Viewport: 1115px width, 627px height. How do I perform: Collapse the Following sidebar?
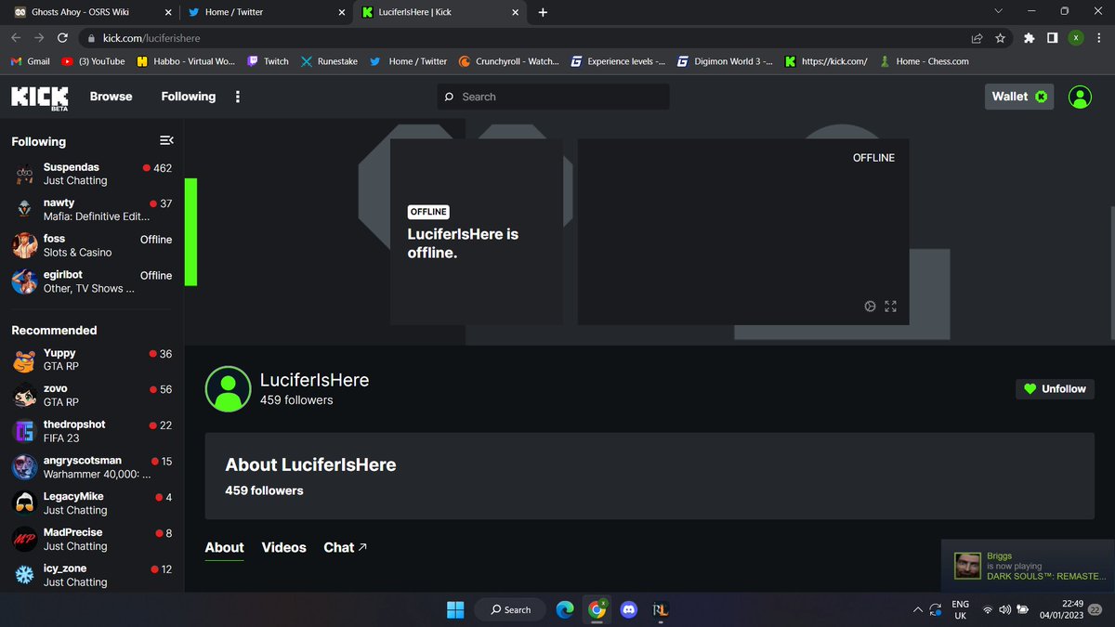tap(166, 140)
